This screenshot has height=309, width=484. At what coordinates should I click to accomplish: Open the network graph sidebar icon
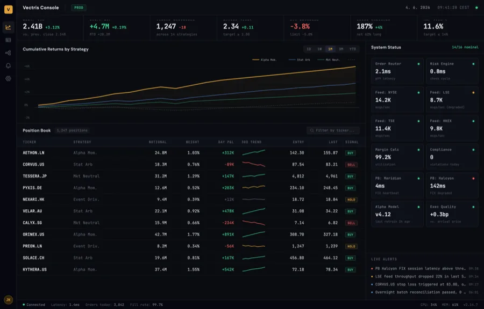[8, 53]
